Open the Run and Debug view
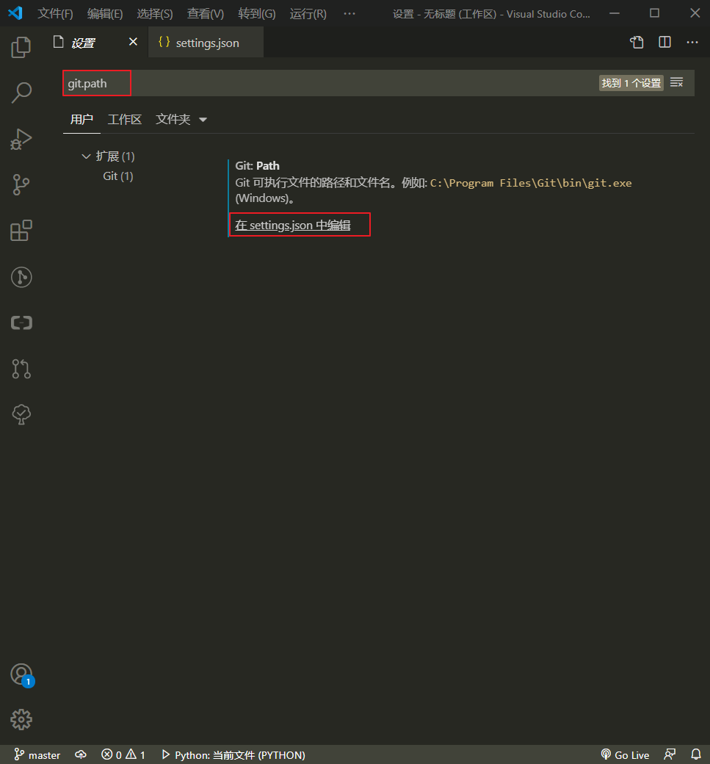This screenshot has height=764, width=710. coord(21,140)
